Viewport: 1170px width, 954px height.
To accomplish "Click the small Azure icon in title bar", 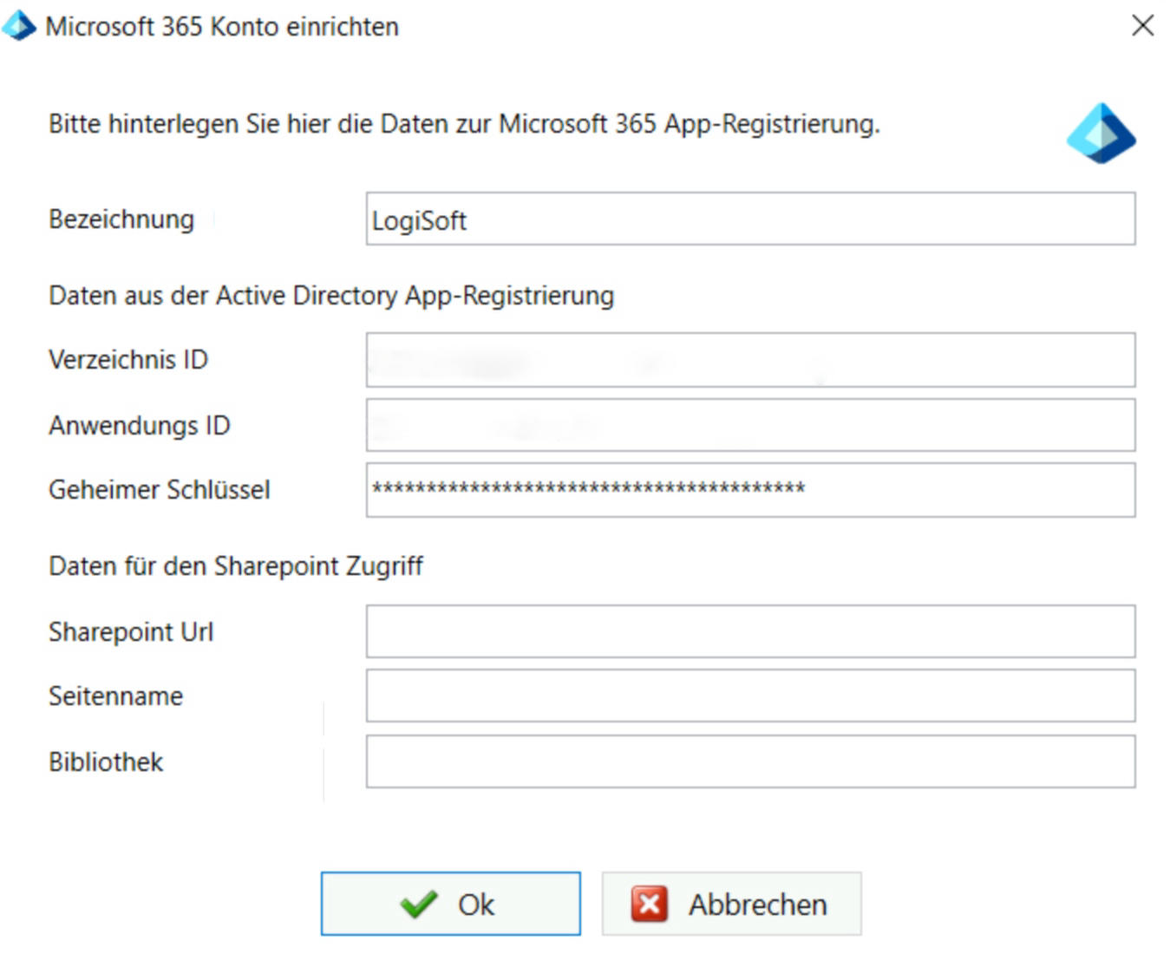I will pos(18,26).
